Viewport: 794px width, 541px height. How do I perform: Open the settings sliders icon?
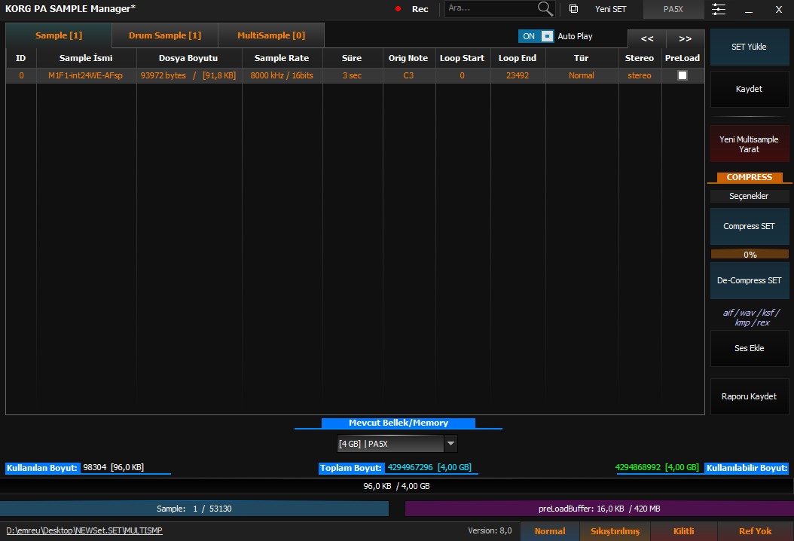coord(719,9)
